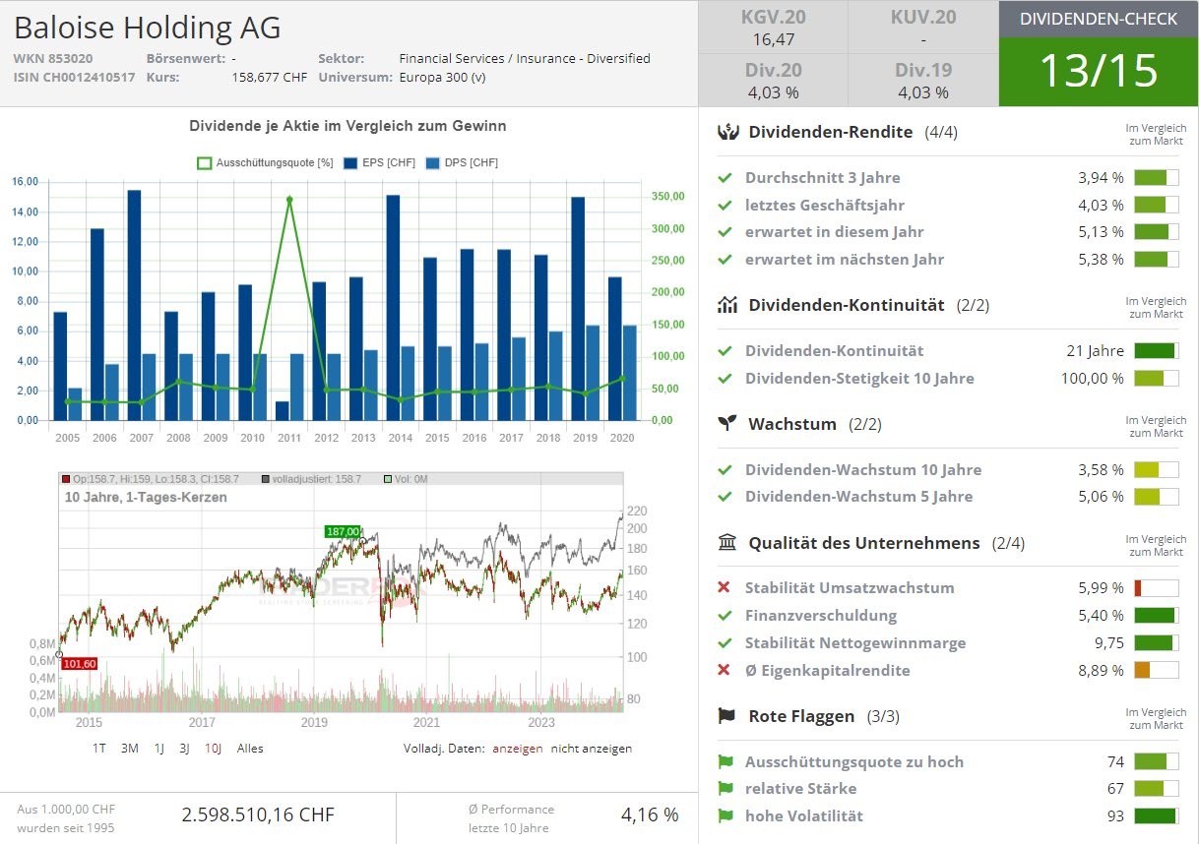Click the red X beside Stabilität Umsatzwachstum
1199x844 pixels.
[725, 588]
